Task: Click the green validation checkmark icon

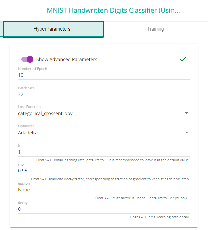Action: click(x=183, y=59)
